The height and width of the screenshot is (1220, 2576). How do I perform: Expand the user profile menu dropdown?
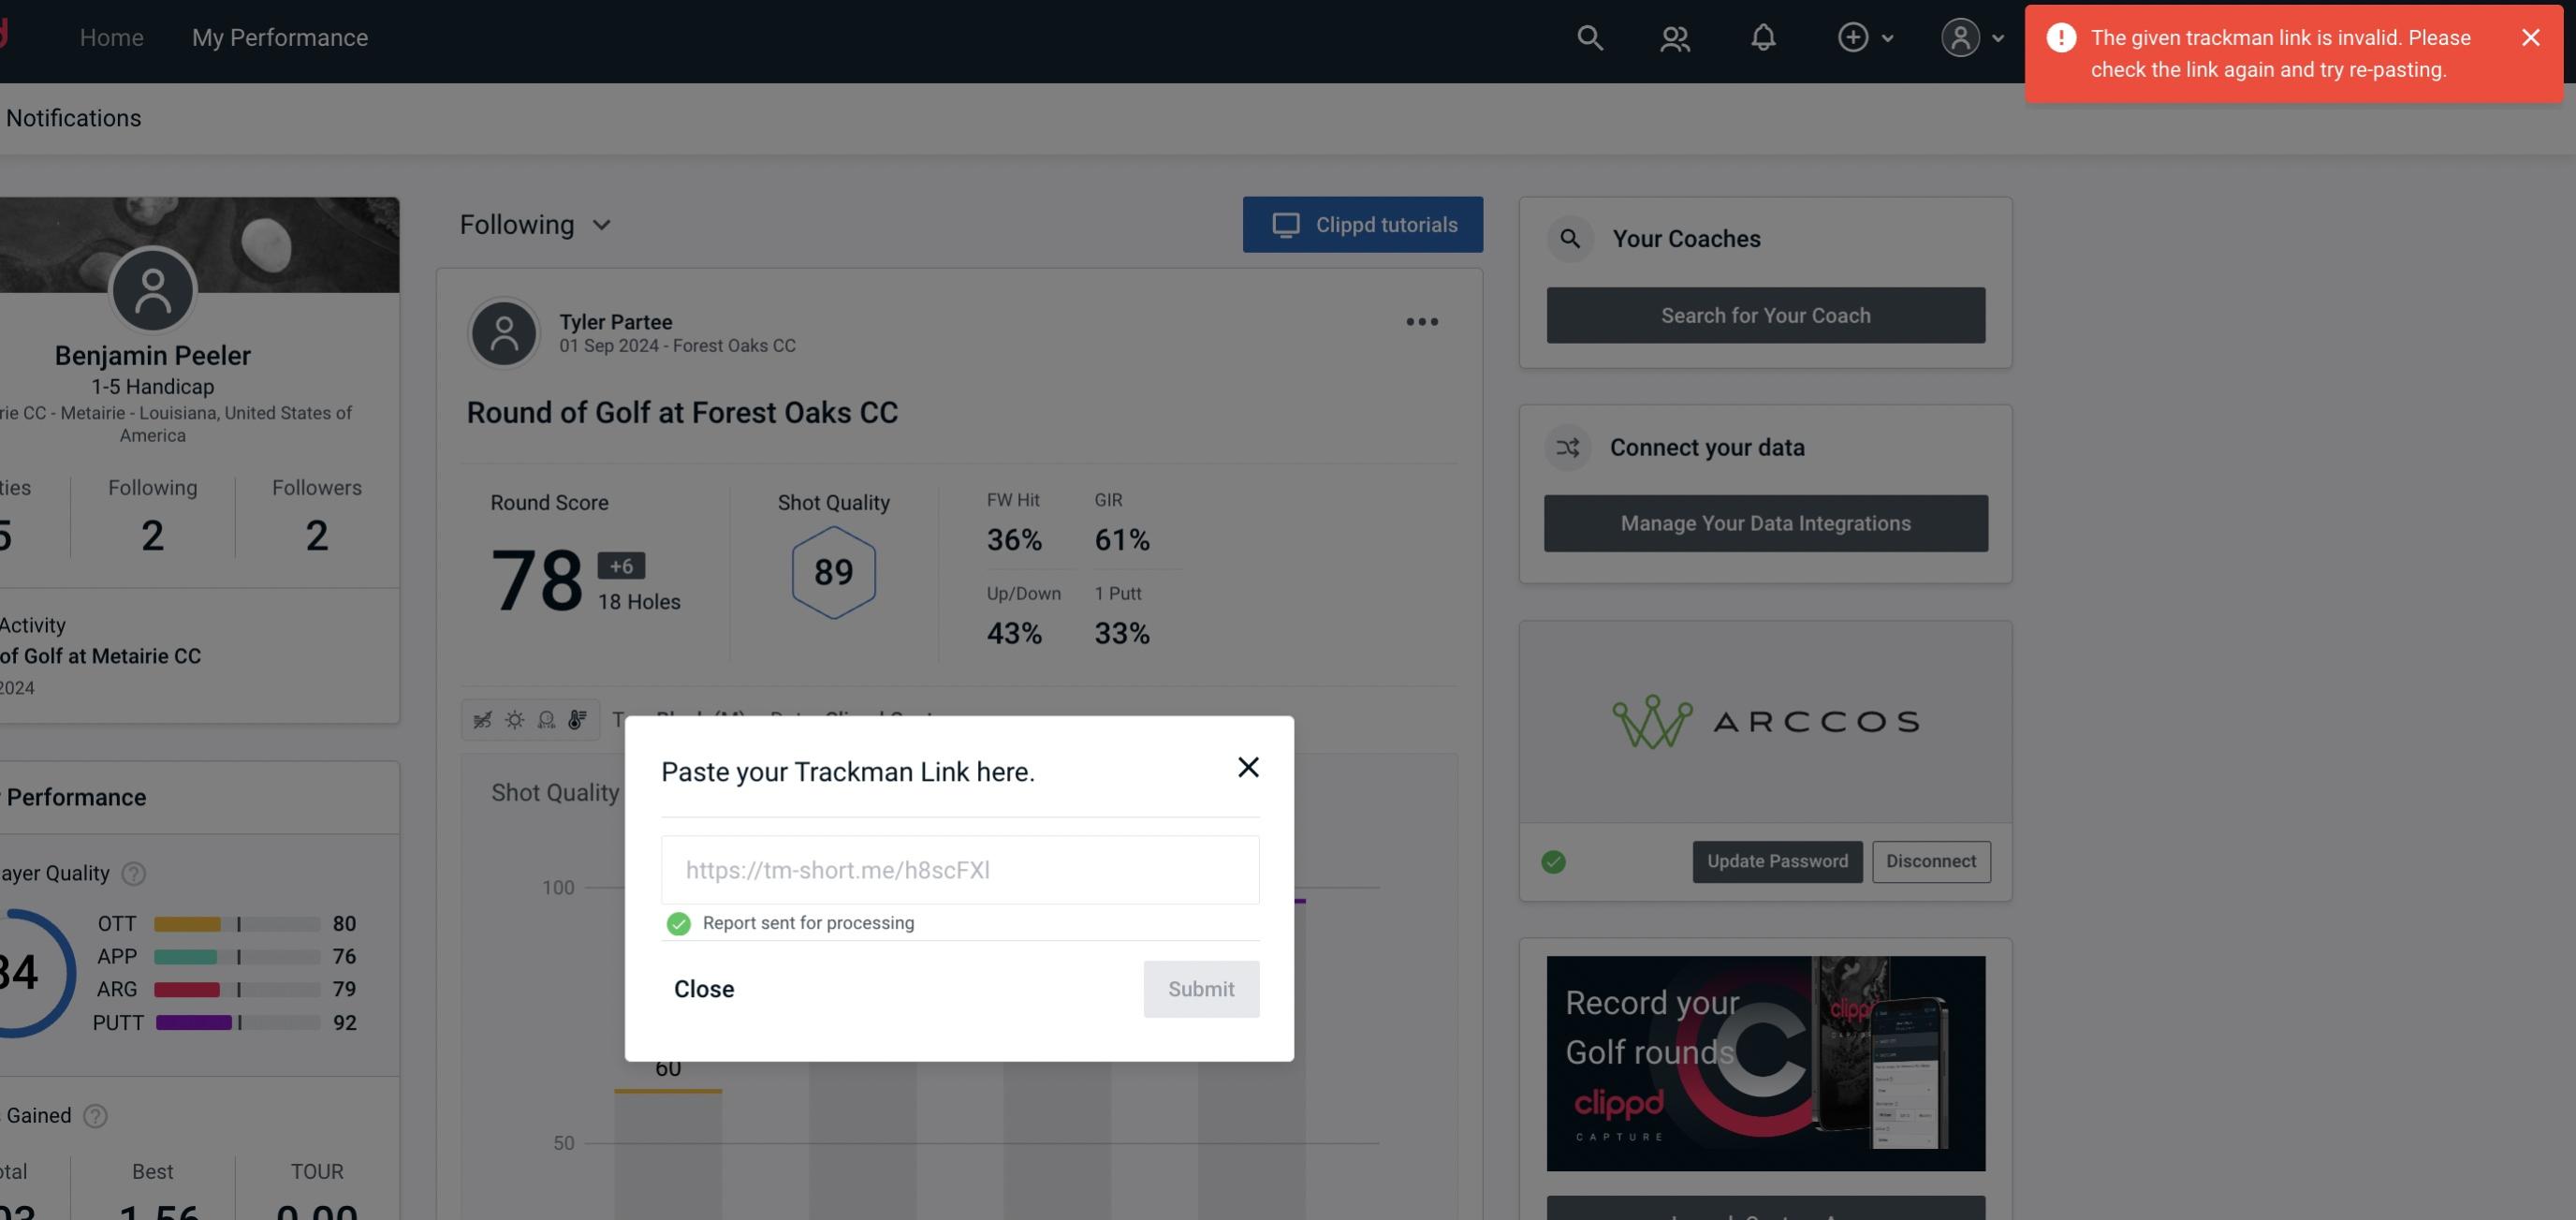tap(1971, 37)
